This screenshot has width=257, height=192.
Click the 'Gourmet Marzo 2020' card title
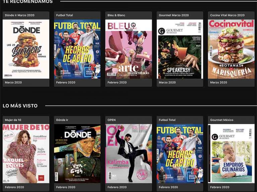point(174,15)
